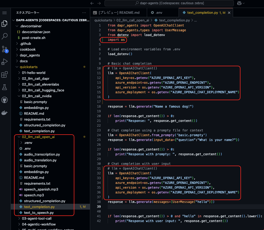Open the Run and Debug view

click(x=4, y=62)
